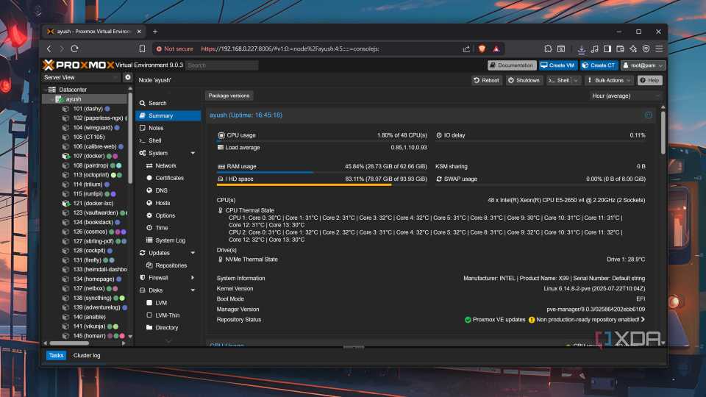The image size is (706, 397).
Task: Click the Create VM button
Action: pos(558,65)
